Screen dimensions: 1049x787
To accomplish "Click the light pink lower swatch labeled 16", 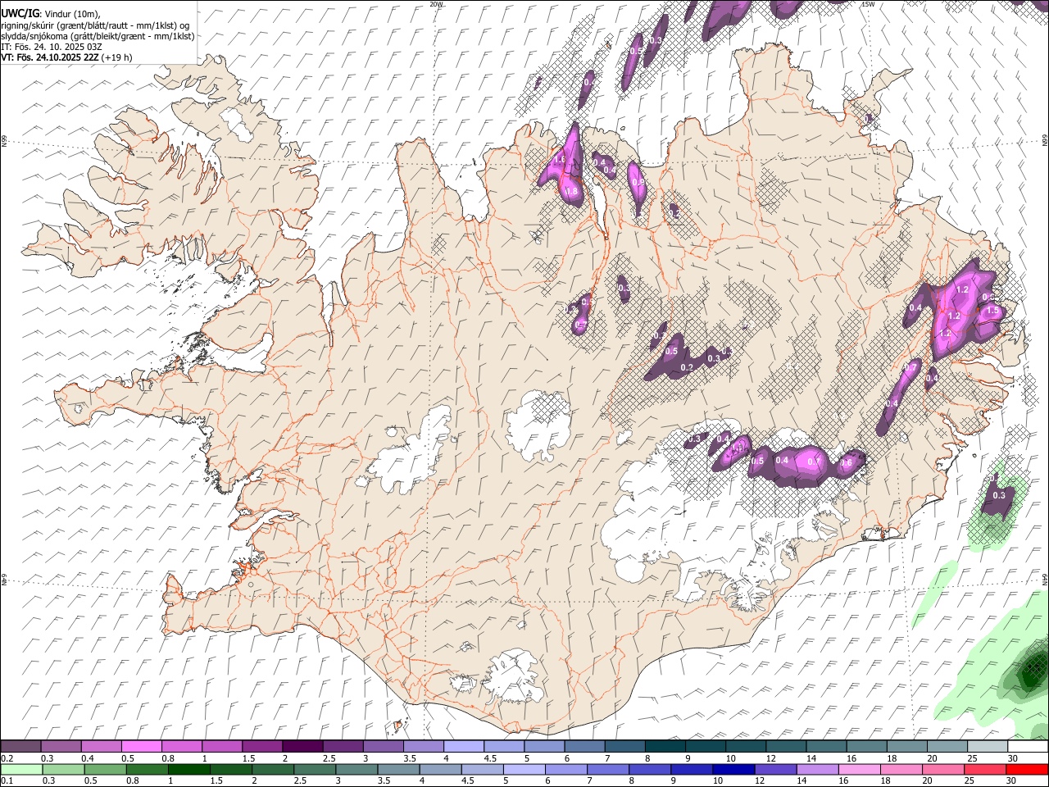I will (x=860, y=770).
